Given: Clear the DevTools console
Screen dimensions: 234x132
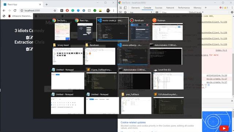Looking at the screenshot, I should point(125,12).
